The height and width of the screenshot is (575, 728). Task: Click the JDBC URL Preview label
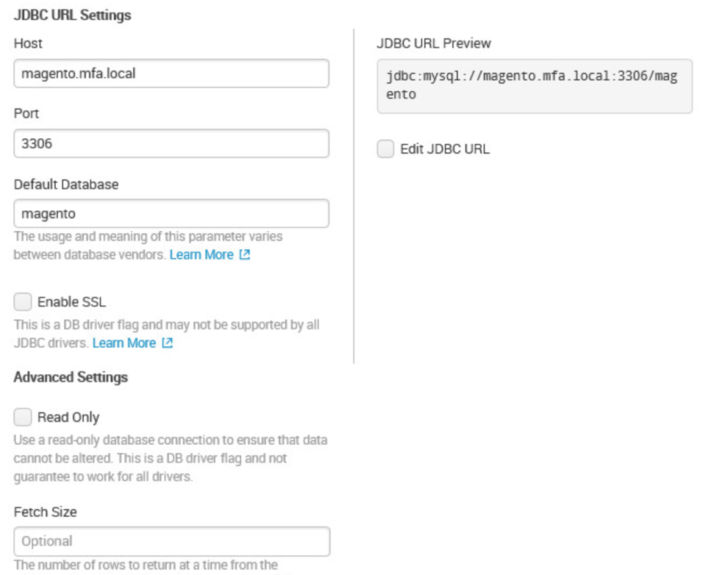coord(434,43)
